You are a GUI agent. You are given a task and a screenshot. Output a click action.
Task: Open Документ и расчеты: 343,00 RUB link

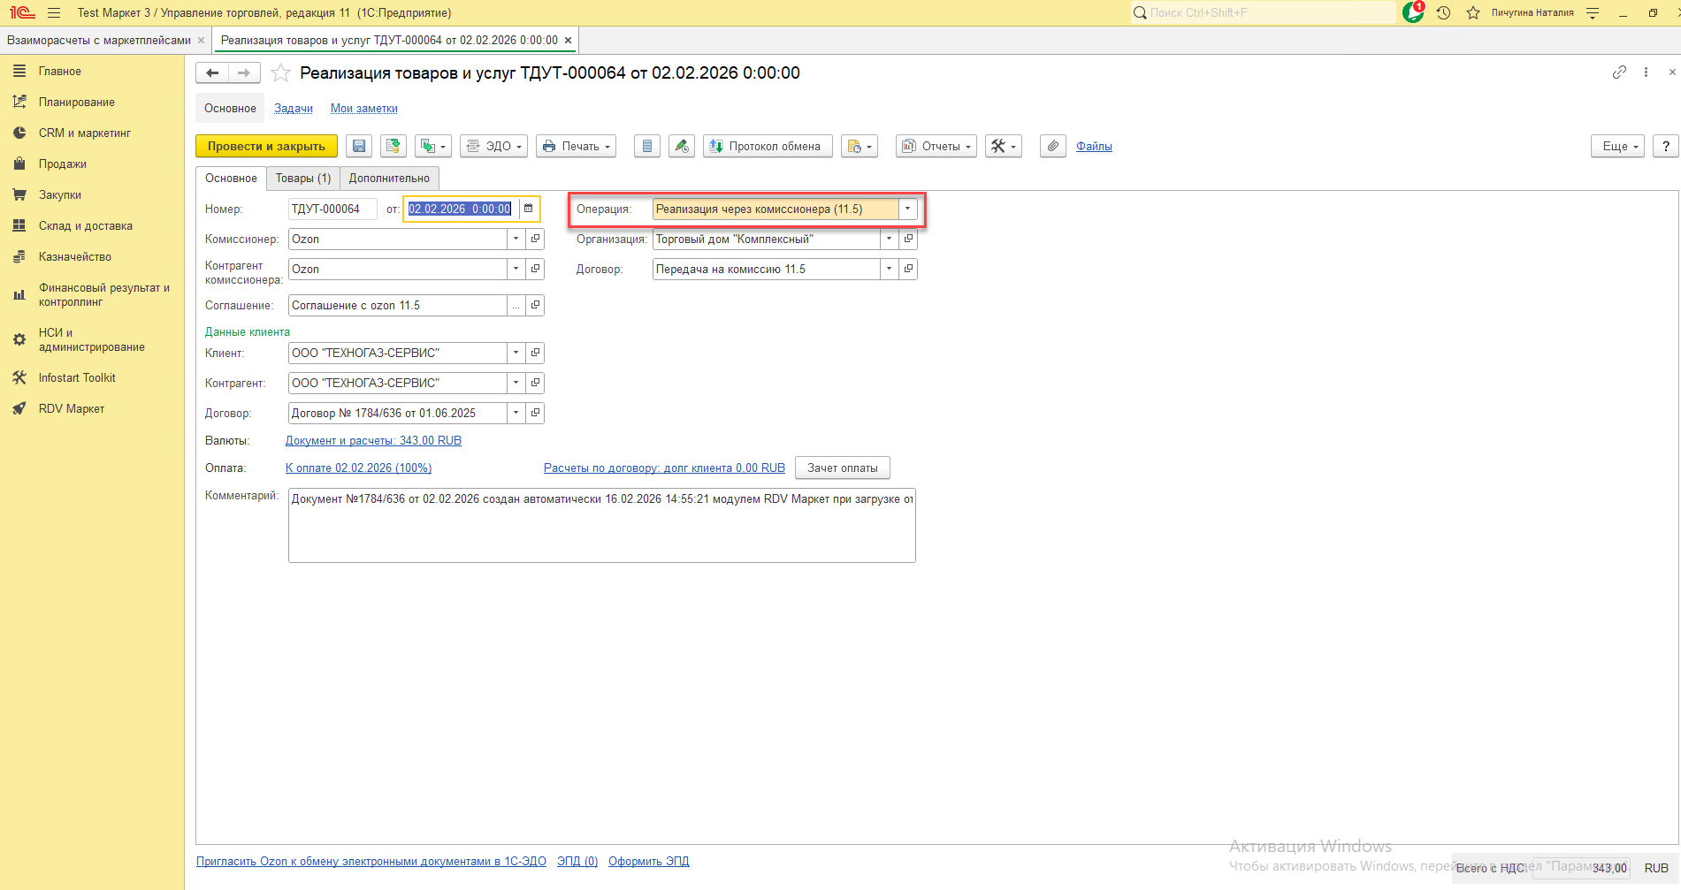coord(373,441)
